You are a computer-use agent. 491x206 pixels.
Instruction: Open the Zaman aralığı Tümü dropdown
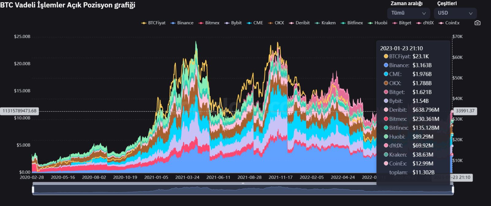click(x=408, y=13)
